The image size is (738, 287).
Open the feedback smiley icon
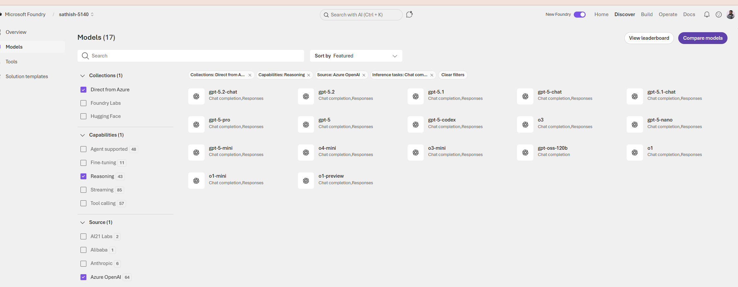click(719, 14)
